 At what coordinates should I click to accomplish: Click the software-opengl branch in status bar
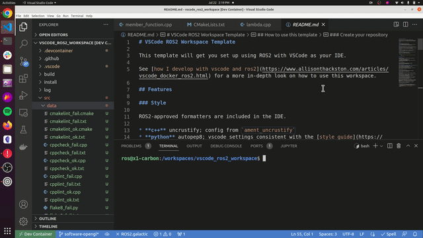pyautogui.click(x=79, y=234)
